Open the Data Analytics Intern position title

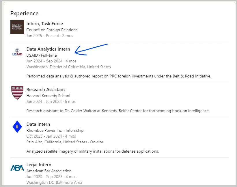coord(48,49)
